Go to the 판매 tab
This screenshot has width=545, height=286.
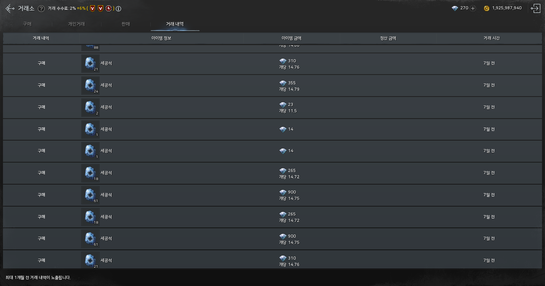click(x=125, y=24)
